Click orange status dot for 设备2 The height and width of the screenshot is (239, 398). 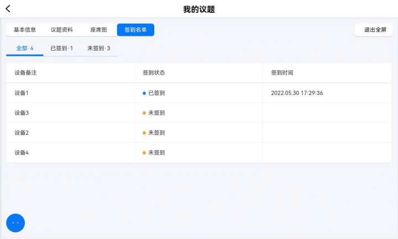click(144, 133)
